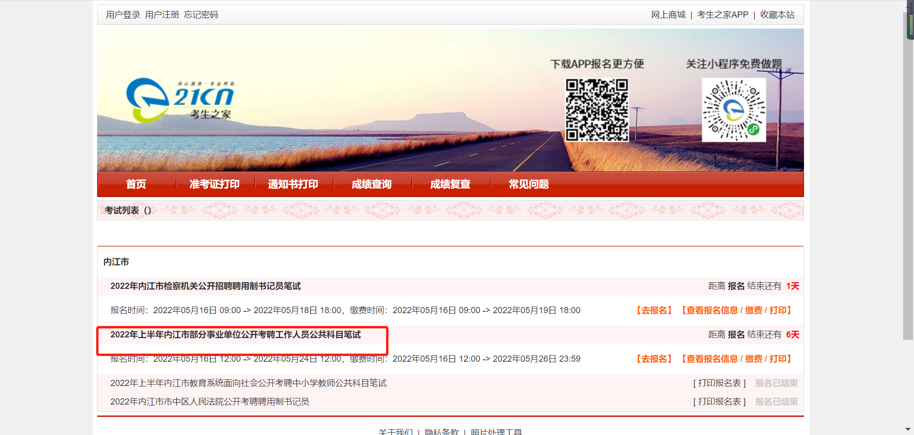The width and height of the screenshot is (914, 435).
Task: Click the 用户登录 link
Action: point(123,15)
